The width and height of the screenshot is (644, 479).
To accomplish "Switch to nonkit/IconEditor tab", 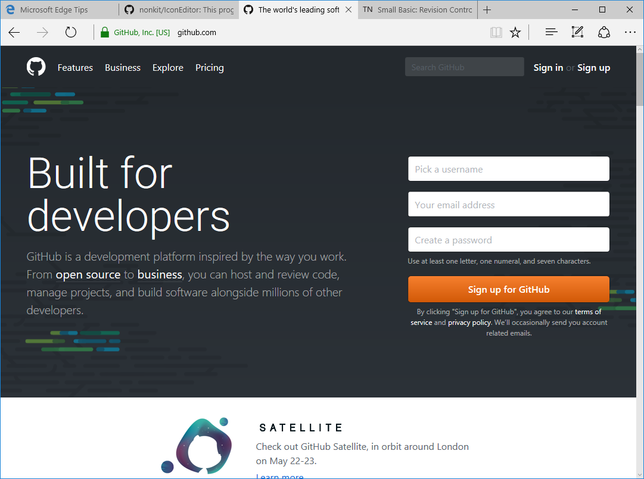I will coord(179,10).
